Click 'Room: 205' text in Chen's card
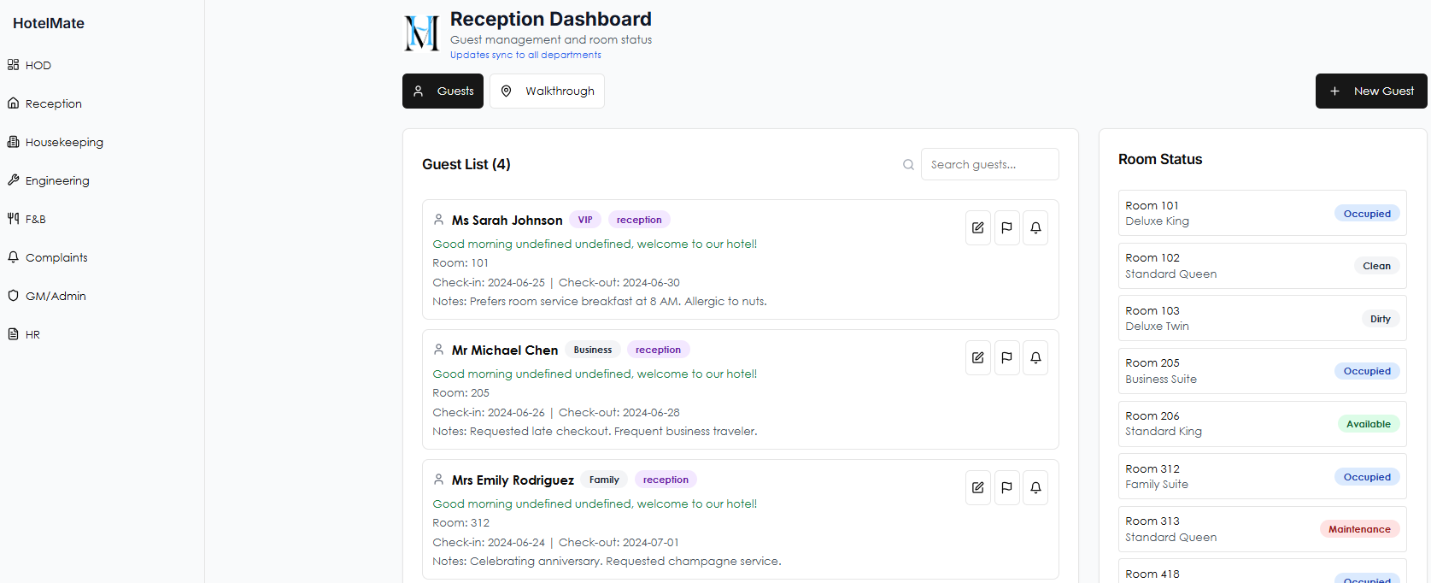The width and height of the screenshot is (1431, 583). (x=461, y=392)
